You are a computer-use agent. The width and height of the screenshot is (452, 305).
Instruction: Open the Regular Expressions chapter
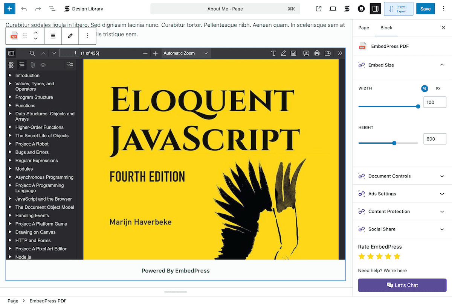[x=37, y=161]
